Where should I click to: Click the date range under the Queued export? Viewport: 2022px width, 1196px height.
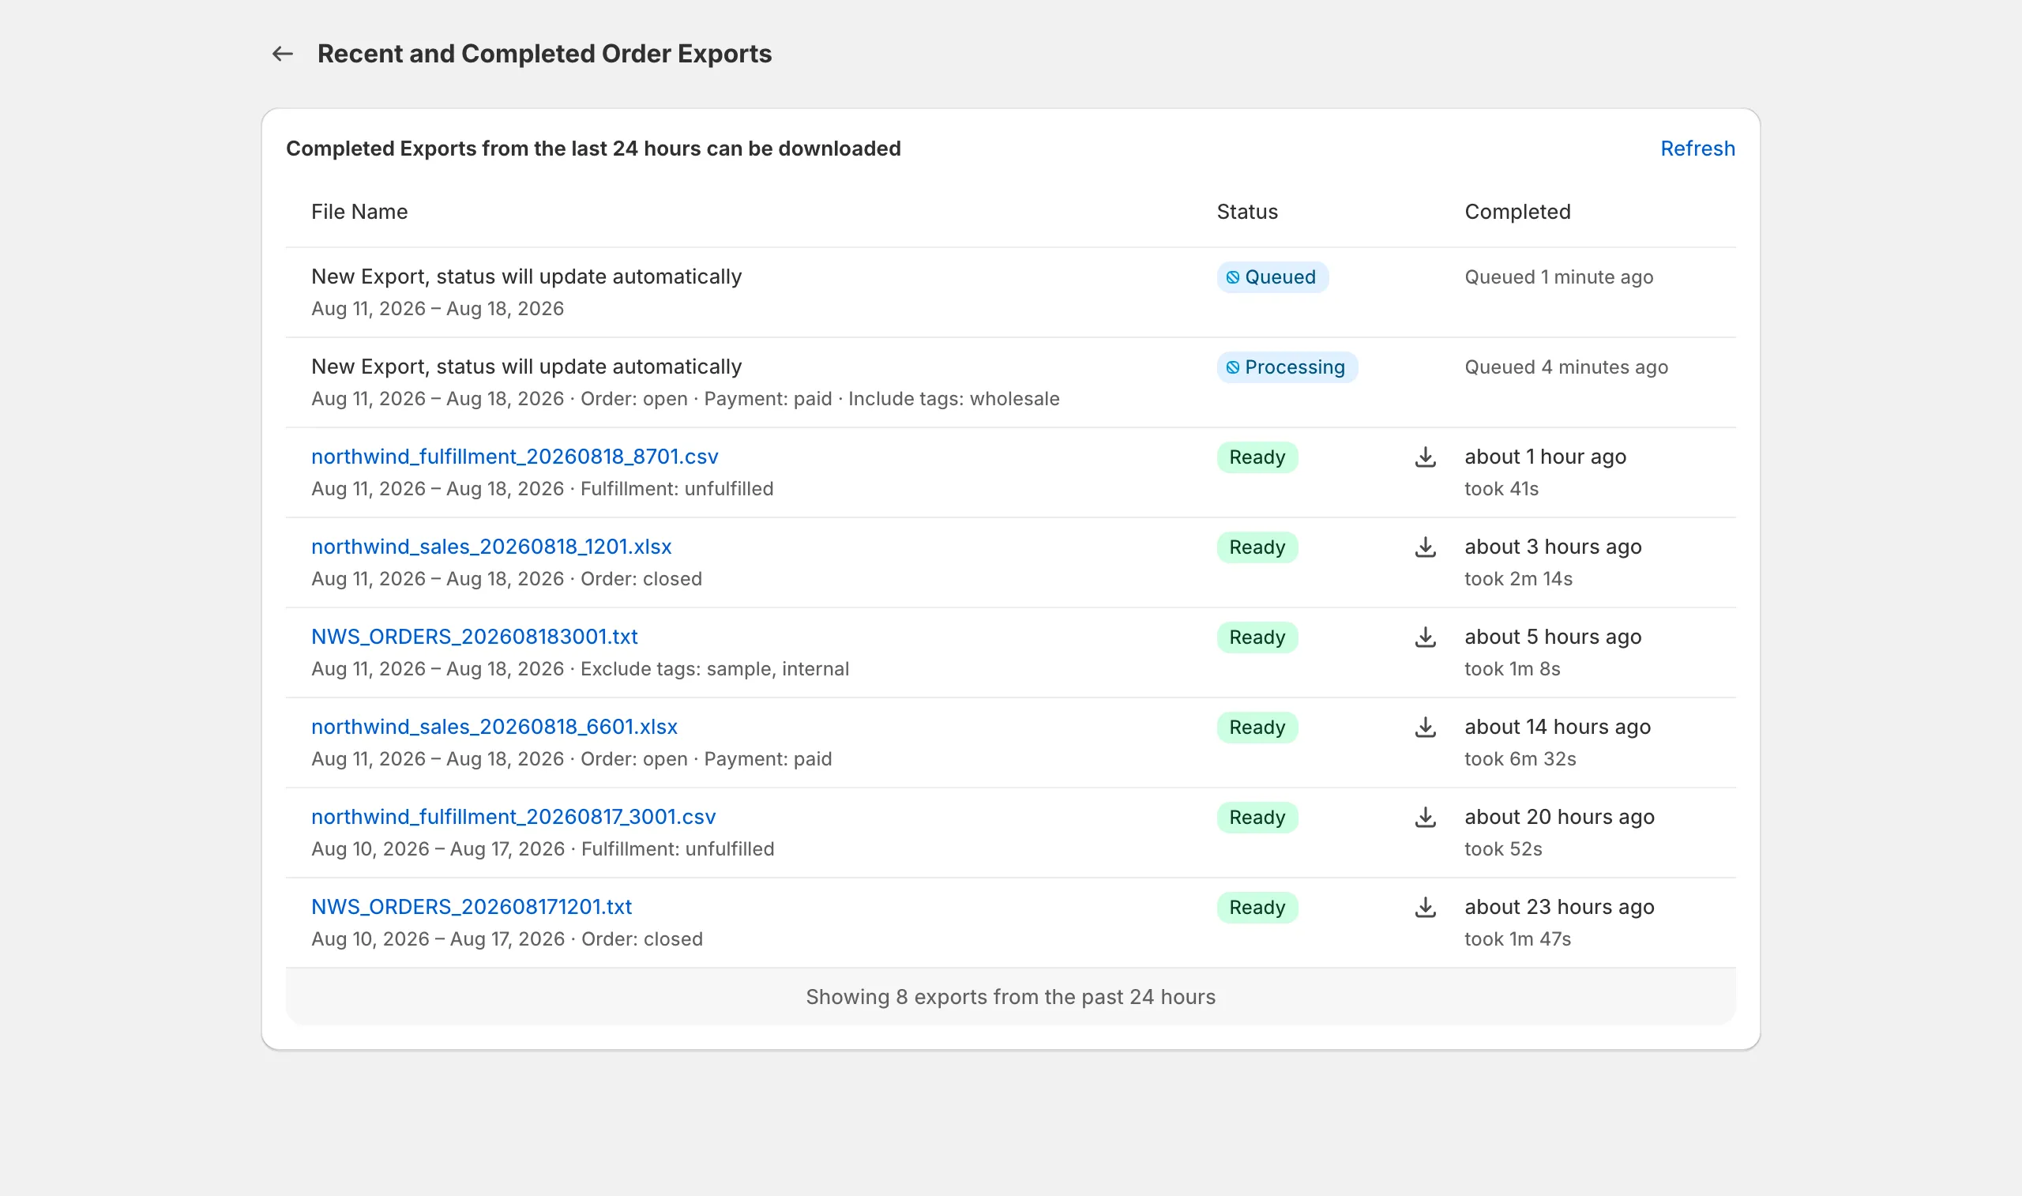(x=438, y=309)
